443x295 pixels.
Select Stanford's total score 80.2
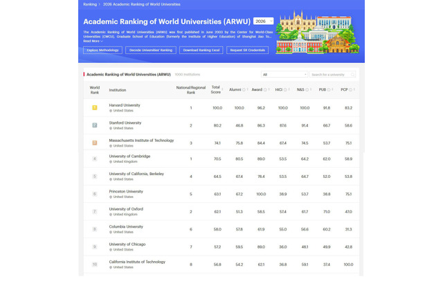coord(217,125)
